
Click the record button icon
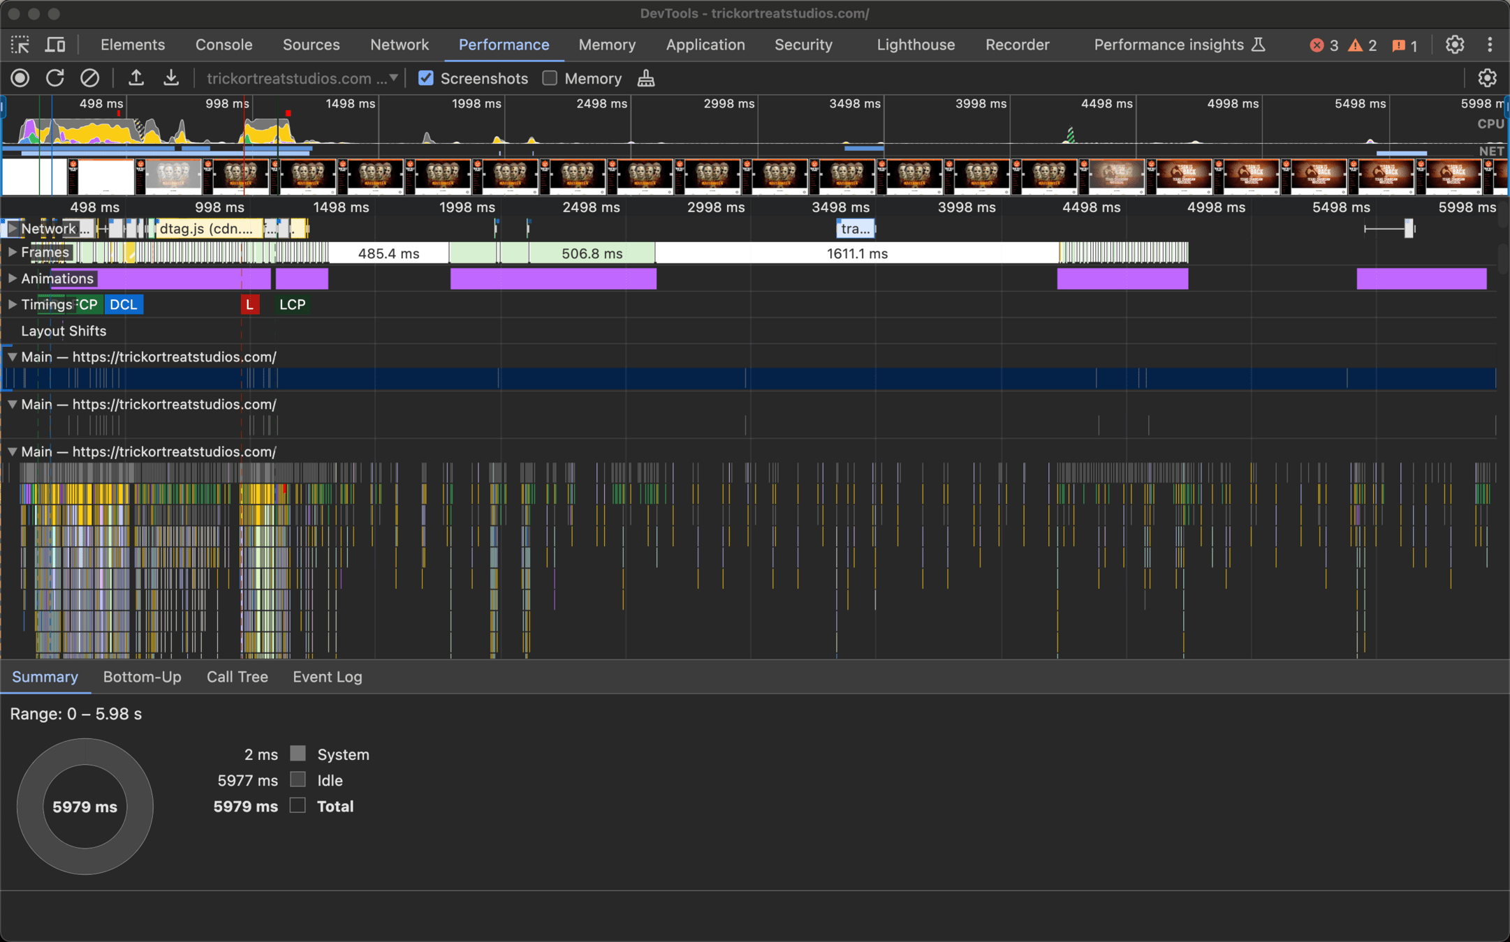pos(20,78)
